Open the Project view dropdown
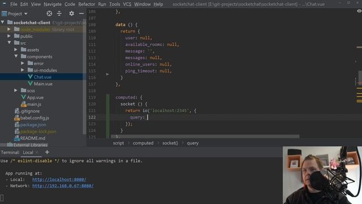 click(x=15, y=14)
